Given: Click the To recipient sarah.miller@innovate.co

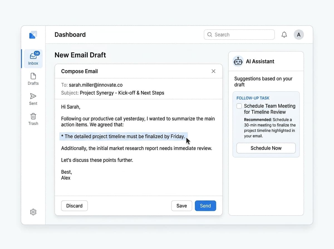Looking at the screenshot, I should (96, 85).
